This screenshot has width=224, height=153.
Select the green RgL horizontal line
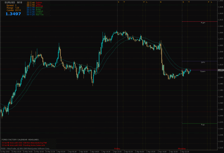point(200,123)
